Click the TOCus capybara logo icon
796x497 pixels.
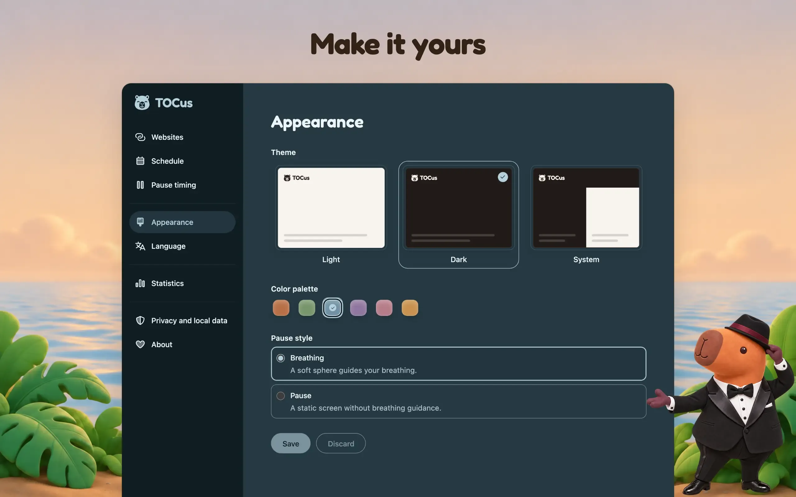coord(142,103)
